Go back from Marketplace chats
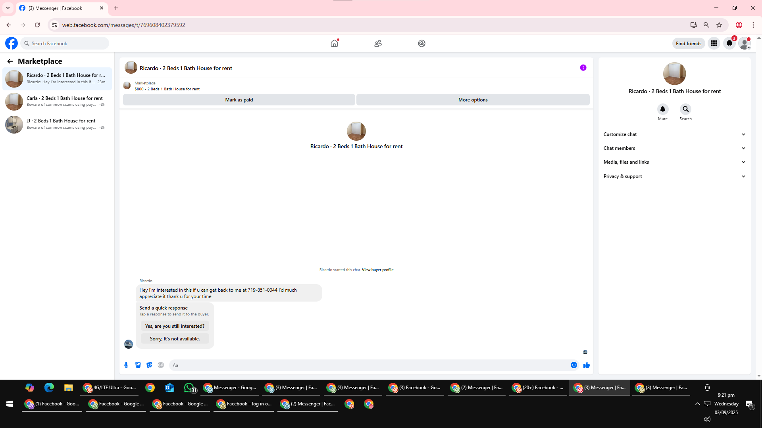 (10, 61)
